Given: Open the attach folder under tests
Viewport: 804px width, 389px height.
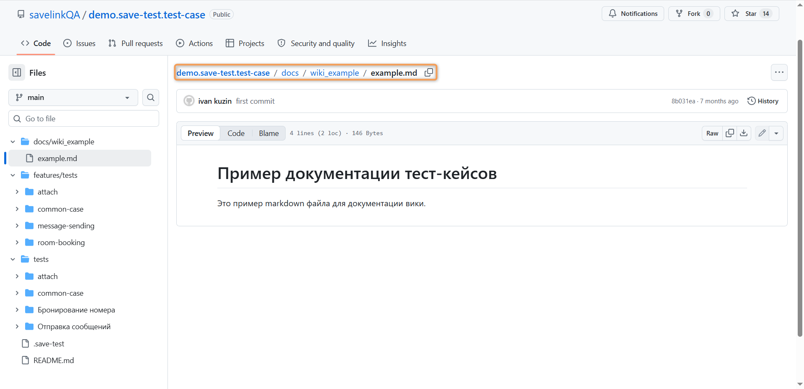Looking at the screenshot, I should tap(47, 276).
